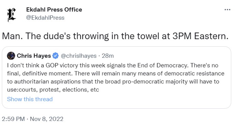Open the Ekdahl Press Office gothic E avatar
This screenshot has height=126, width=236.
[x=12, y=15]
